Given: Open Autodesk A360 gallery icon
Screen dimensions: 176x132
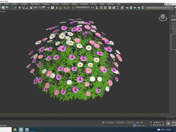Looking at the screenshot, I should click(143, 8).
